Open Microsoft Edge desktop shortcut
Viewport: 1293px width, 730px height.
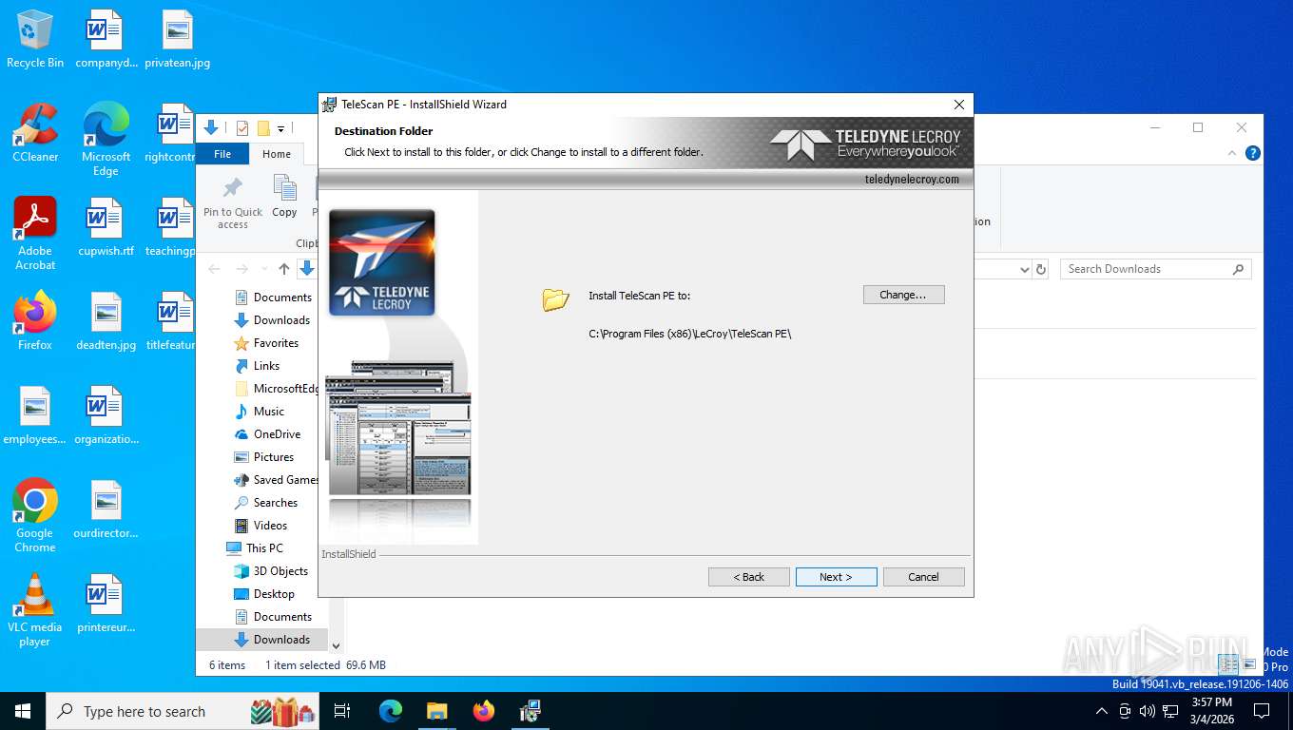pyautogui.click(x=106, y=140)
